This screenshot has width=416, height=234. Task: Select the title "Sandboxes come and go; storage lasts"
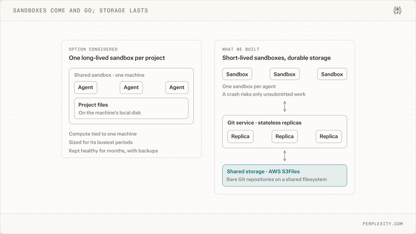point(80,10)
